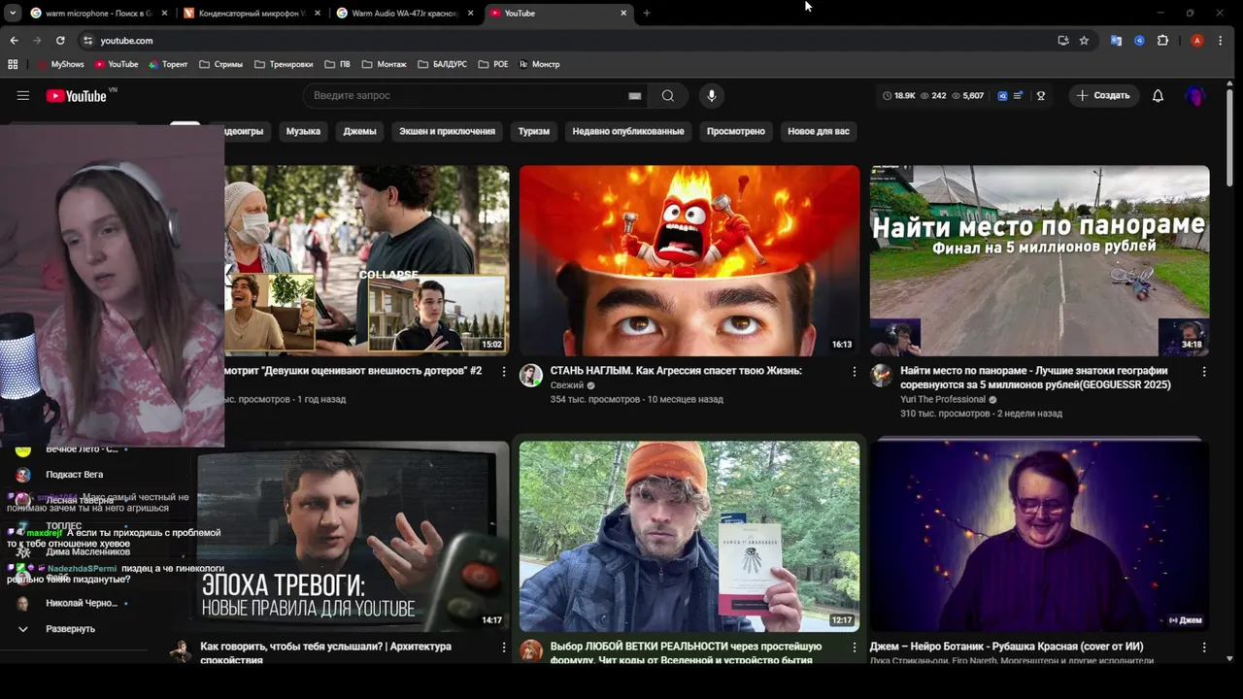Open options for 'СТАНЬ НАГЛЫМ' video
The image size is (1243, 699).
coord(855,372)
